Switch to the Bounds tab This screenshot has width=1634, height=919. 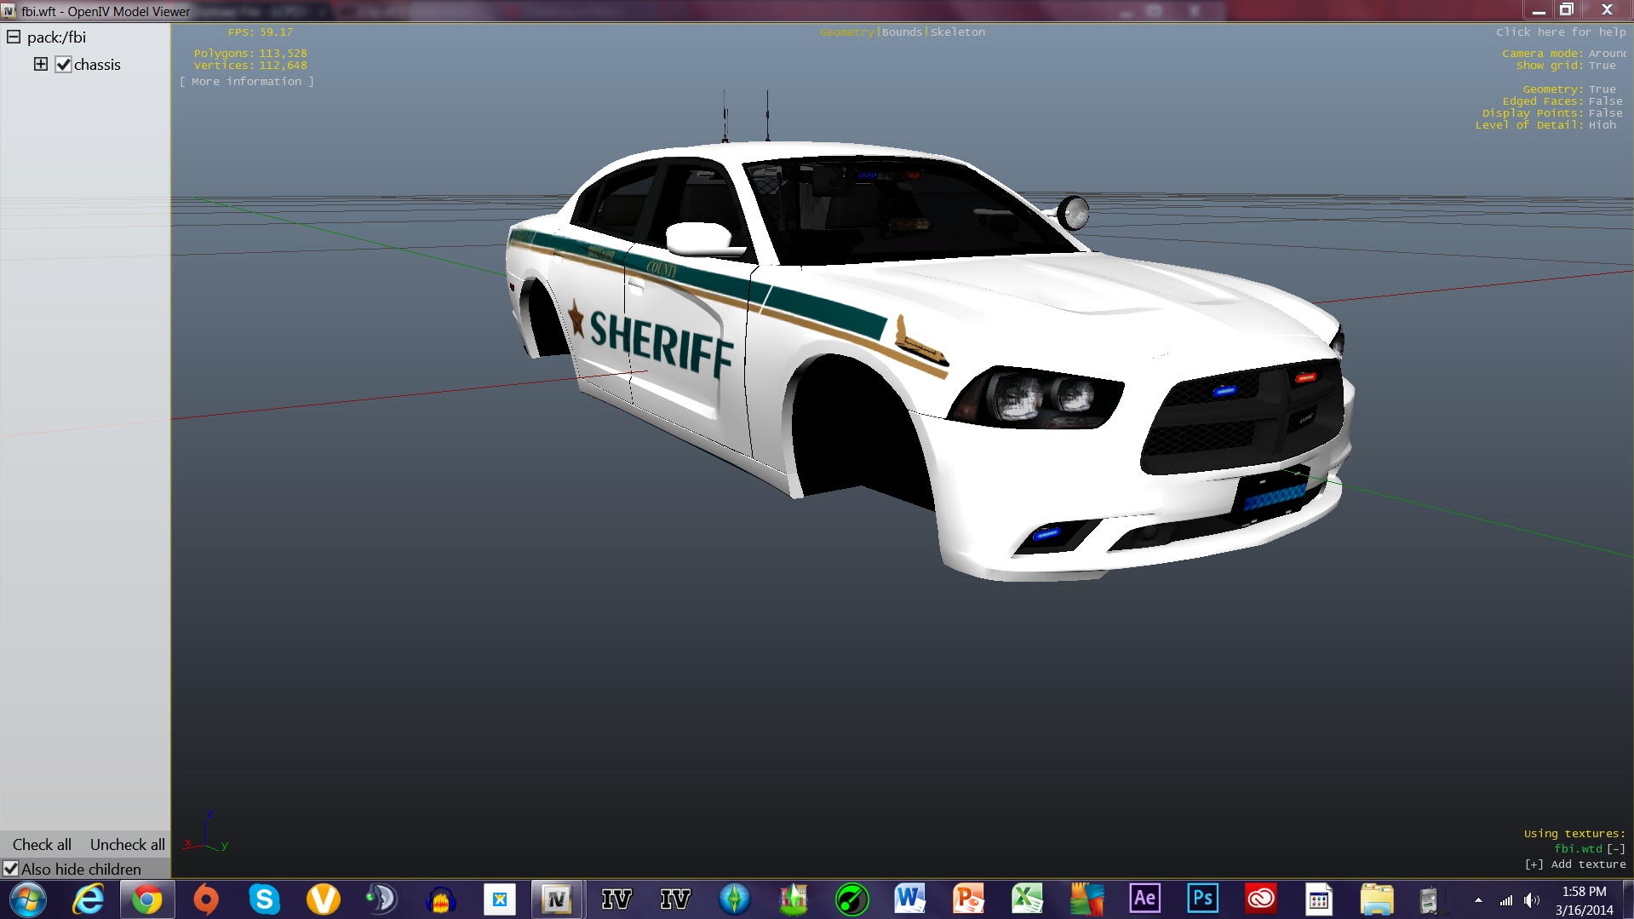coord(902,32)
